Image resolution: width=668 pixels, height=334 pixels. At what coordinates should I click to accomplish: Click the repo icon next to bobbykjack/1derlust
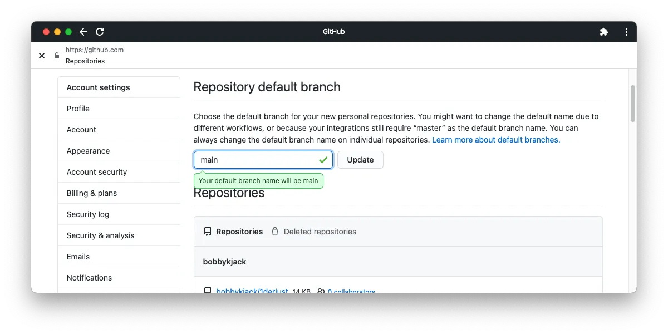(x=208, y=291)
